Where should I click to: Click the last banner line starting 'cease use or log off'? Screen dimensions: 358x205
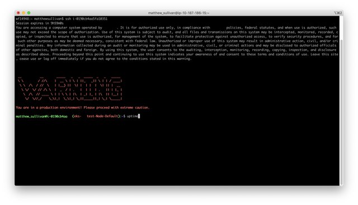point(103,59)
